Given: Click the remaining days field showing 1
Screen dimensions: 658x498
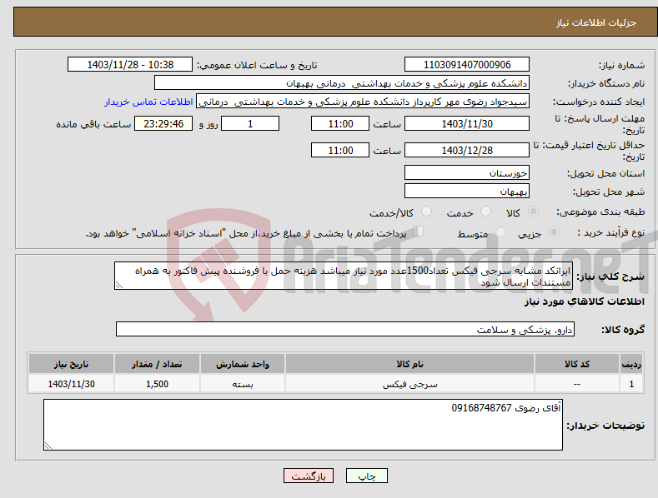Looking at the screenshot, I should (x=250, y=123).
